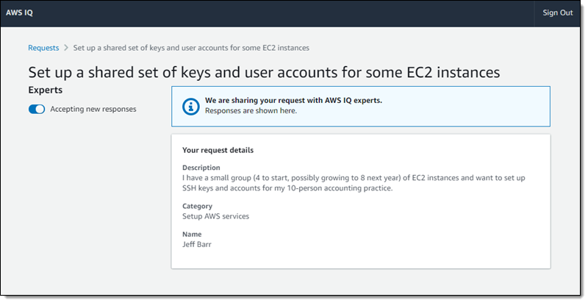Click the large page heading about EC2 instances
This screenshot has width=588, height=303.
click(264, 72)
